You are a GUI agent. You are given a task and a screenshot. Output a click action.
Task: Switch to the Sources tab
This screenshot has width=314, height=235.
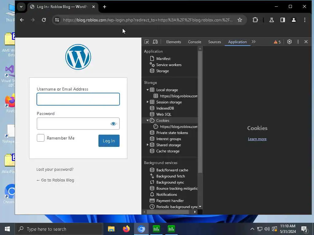pos(214,42)
